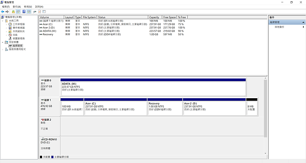Expand the 共用資料夾 tree node arrow
The height and width of the screenshot is (163, 306).
[x=6, y=31]
